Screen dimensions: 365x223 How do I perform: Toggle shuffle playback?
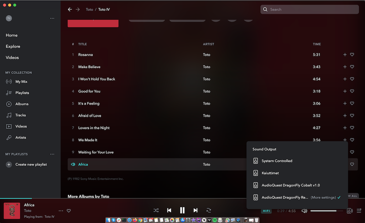[156, 211]
